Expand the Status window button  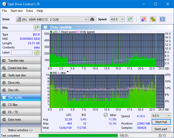(x=21, y=130)
